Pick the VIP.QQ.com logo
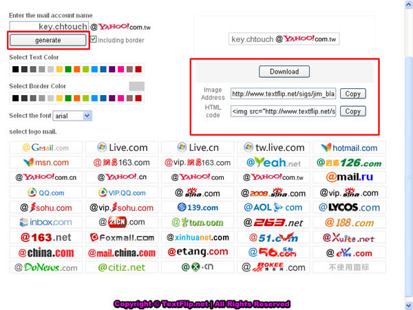This screenshot has width=413, height=310. point(122,193)
